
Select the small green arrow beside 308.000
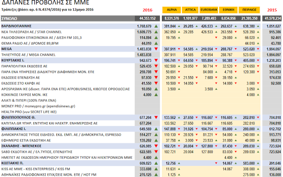(x=258, y=169)
